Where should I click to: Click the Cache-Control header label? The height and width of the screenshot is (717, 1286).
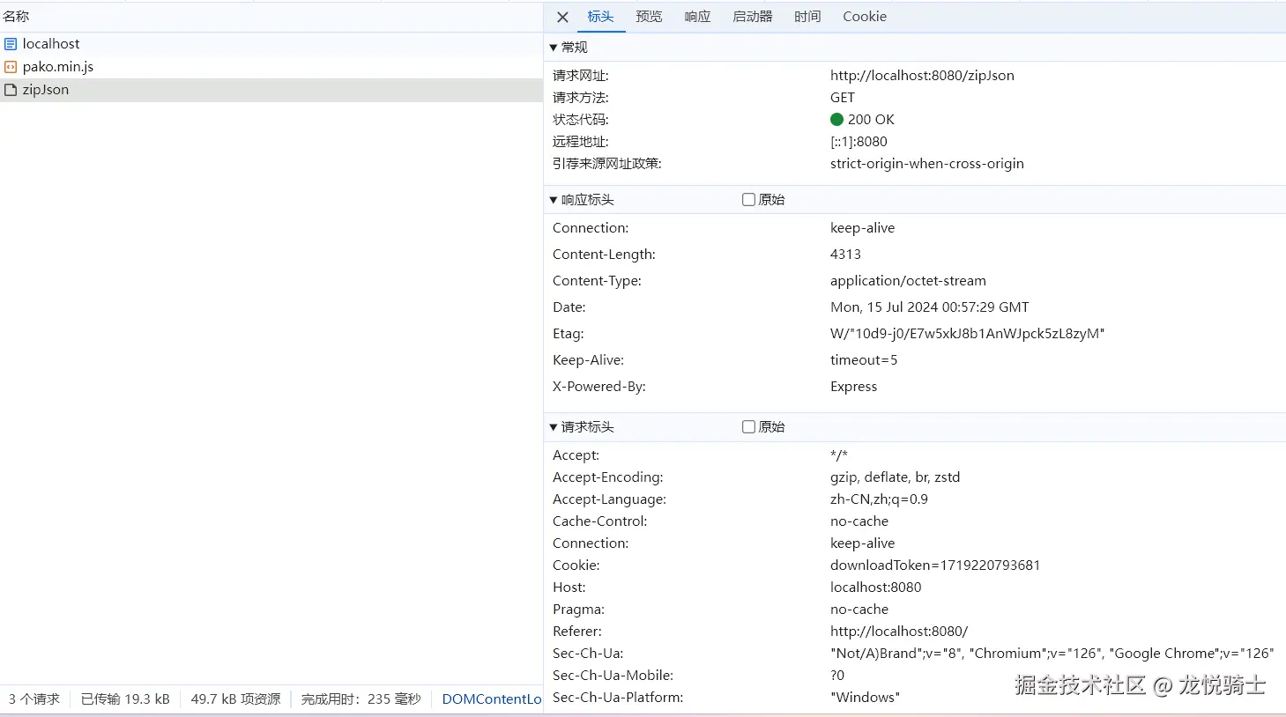click(599, 521)
